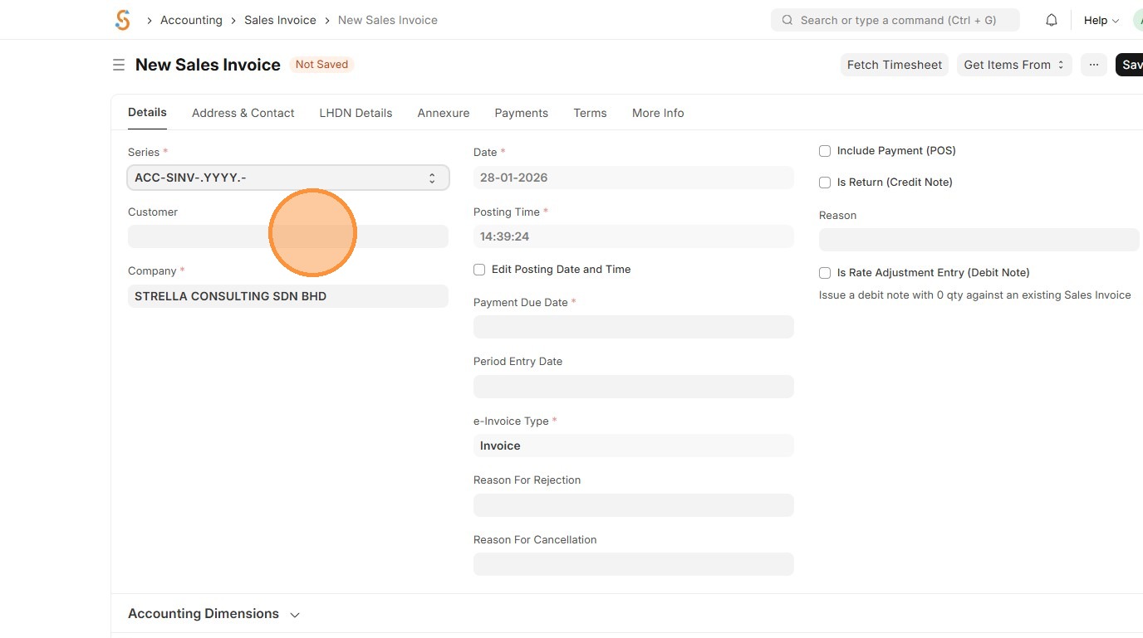
Task: Switch to the Address & Contact tab
Action: coord(243,113)
